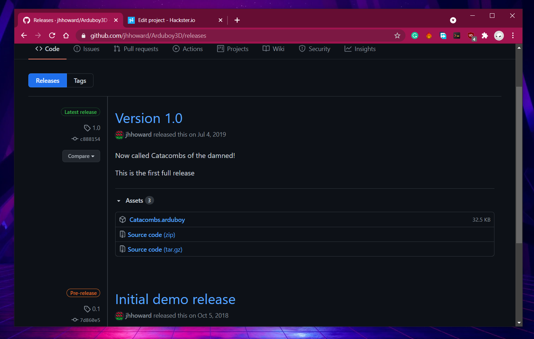Open the repository Wiki
Image resolution: width=534 pixels, height=339 pixels.
[x=273, y=49]
